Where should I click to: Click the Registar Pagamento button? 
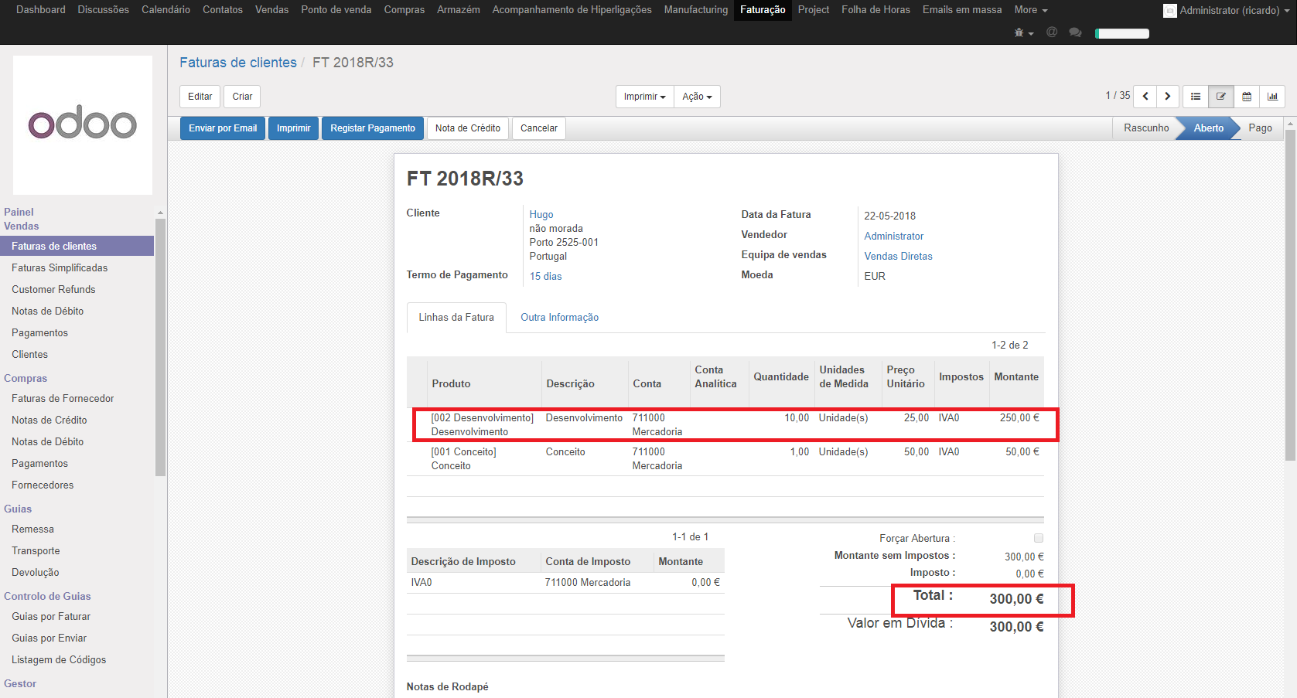tap(372, 128)
